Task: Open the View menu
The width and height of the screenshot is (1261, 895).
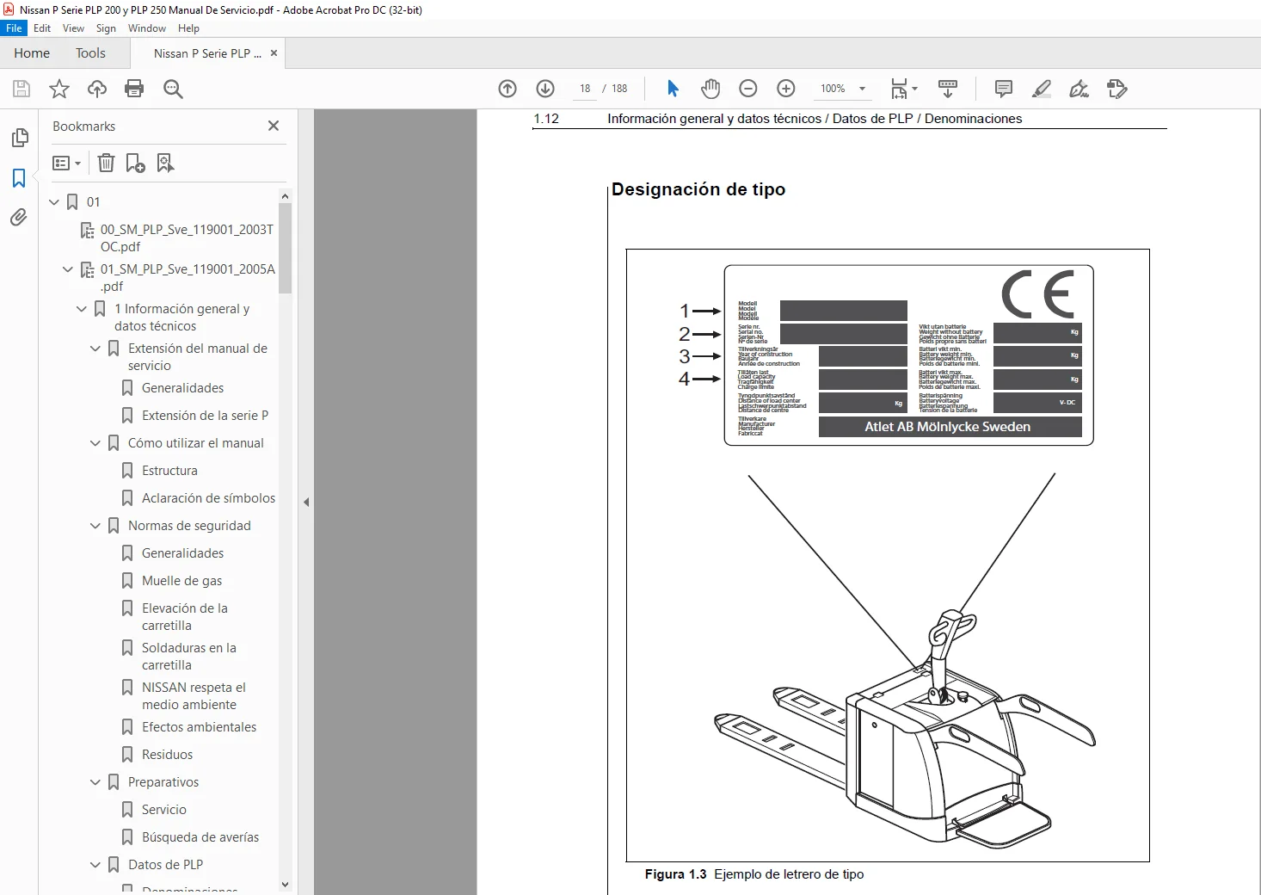Action: click(73, 28)
